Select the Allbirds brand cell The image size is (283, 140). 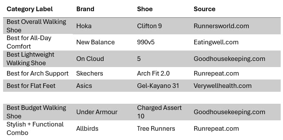[x=87, y=128]
